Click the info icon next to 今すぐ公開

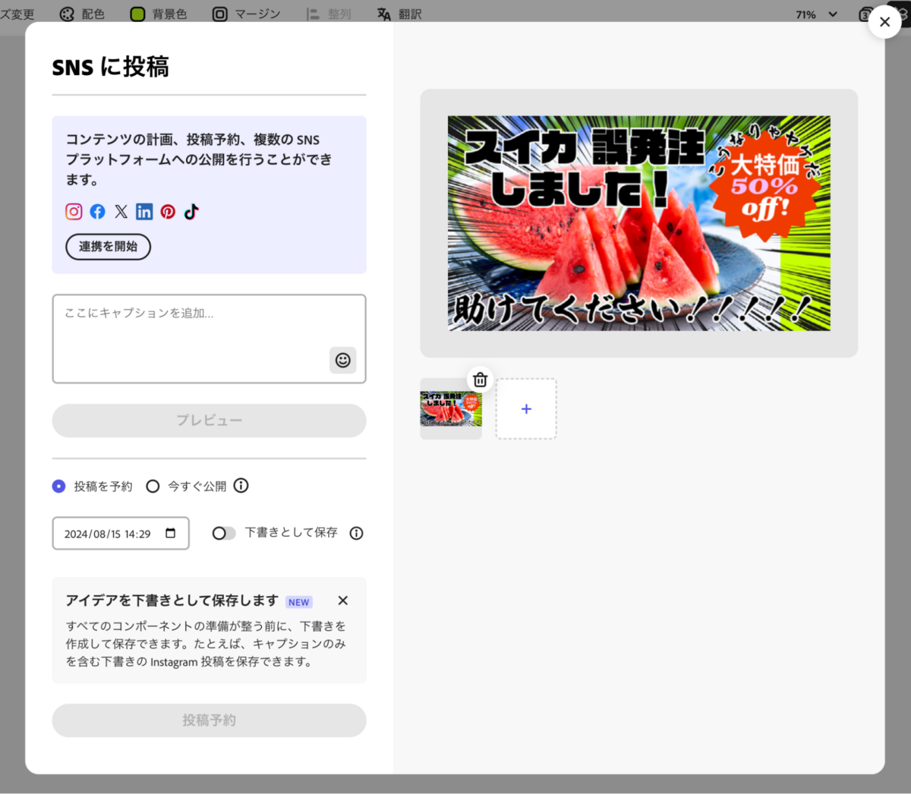(x=241, y=486)
